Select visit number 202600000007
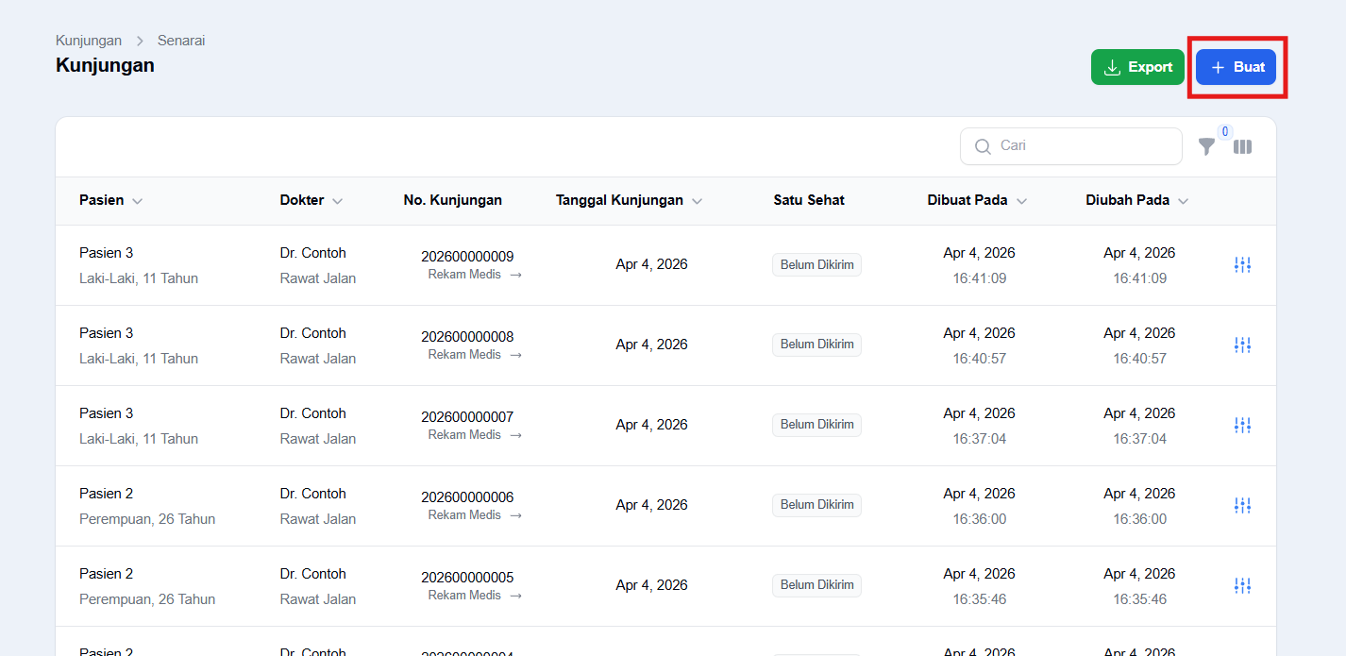1346x656 pixels. 467,417
